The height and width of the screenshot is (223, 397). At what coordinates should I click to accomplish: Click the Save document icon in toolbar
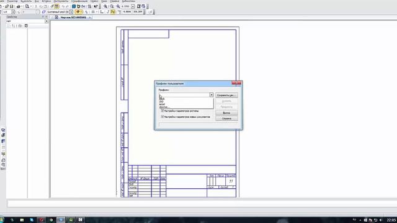pyautogui.click(x=11, y=6)
